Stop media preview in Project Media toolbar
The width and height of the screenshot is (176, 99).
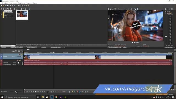coord(21,9)
